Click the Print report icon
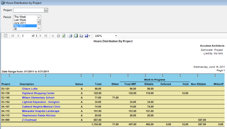This screenshot has height=129, width=227. coord(70,36)
